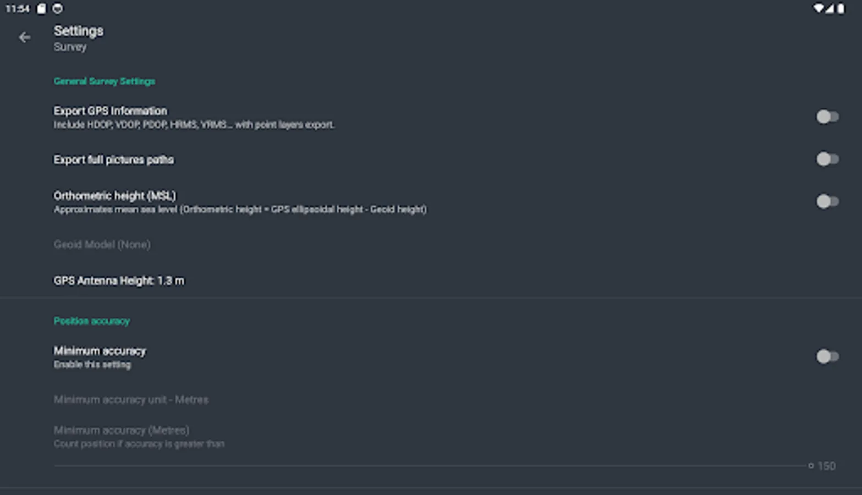Viewport: 862px width, 495px height.
Task: Enable Orthometric height (MSL)
Action: [x=826, y=202]
